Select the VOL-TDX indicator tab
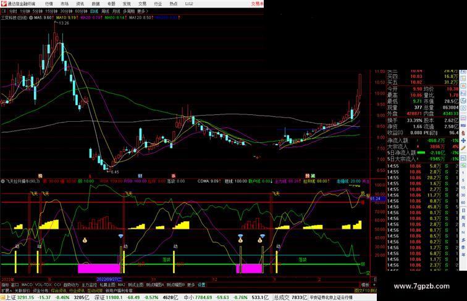467x301 pixels. tap(43, 285)
